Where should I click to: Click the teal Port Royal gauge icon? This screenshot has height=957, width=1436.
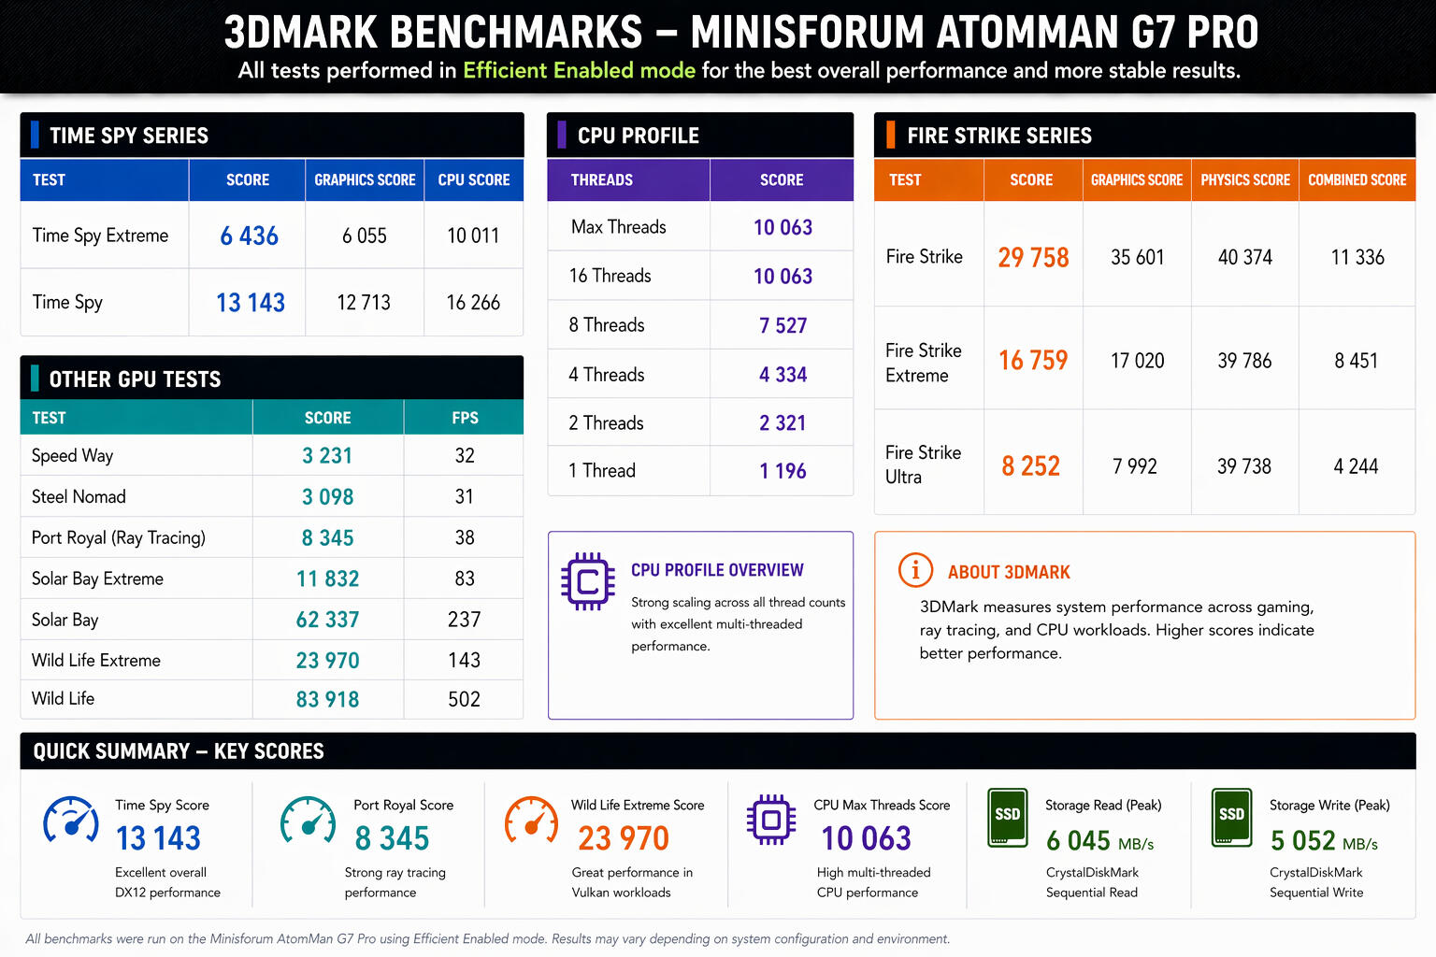(309, 821)
